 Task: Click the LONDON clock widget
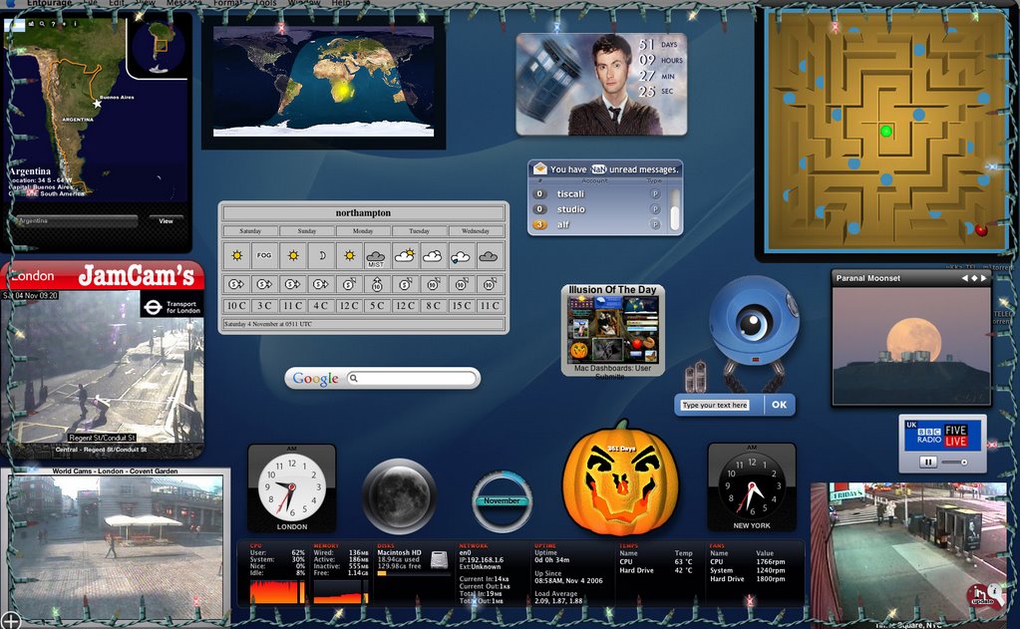click(x=291, y=487)
